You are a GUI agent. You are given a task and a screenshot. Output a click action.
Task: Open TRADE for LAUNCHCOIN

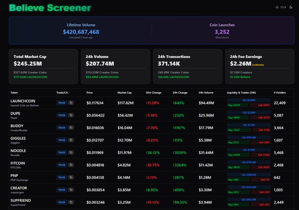(62, 103)
